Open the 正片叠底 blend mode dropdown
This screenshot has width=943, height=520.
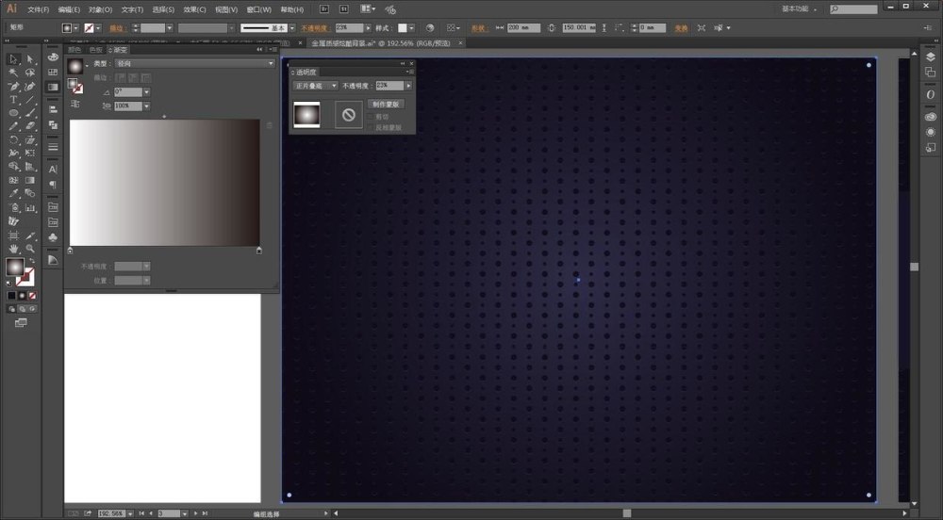(315, 86)
